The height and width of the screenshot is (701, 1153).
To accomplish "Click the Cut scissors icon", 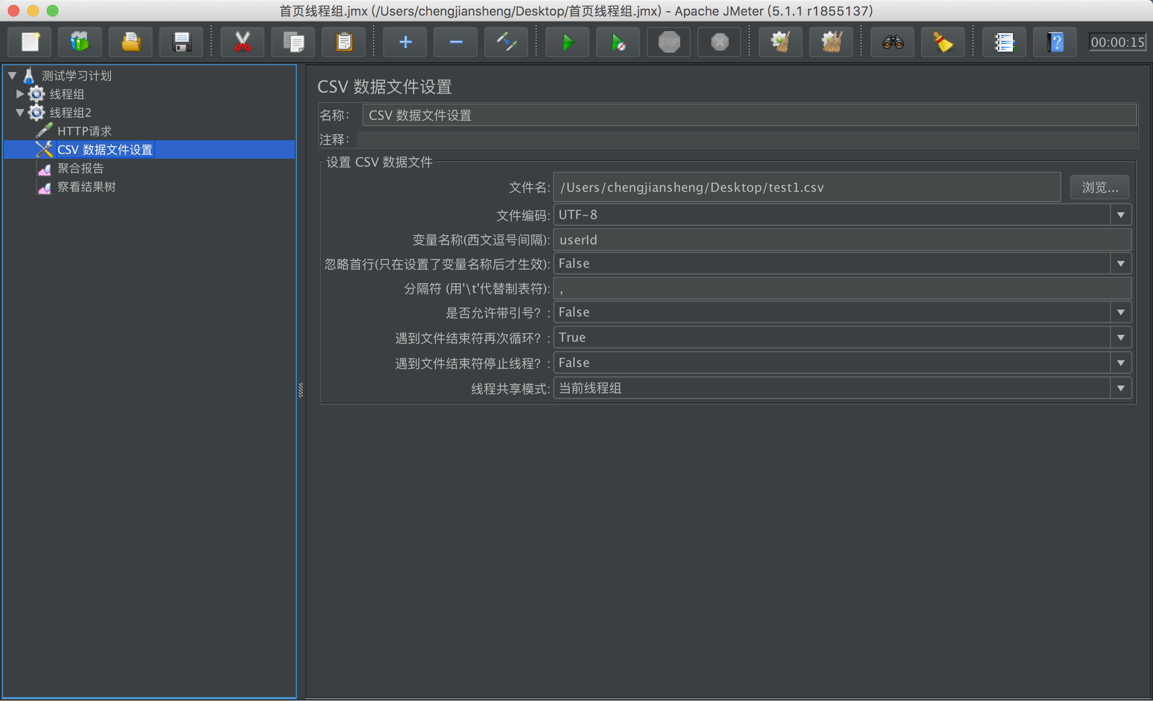I will click(x=242, y=42).
